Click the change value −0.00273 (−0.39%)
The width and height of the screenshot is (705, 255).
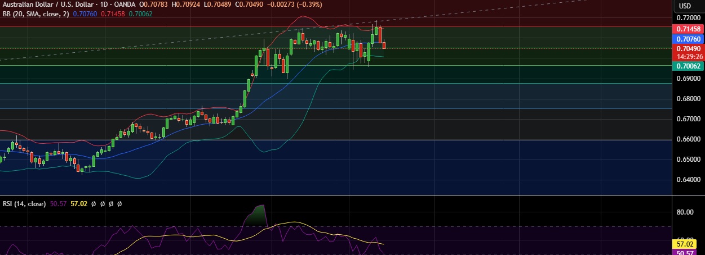[x=295, y=6]
